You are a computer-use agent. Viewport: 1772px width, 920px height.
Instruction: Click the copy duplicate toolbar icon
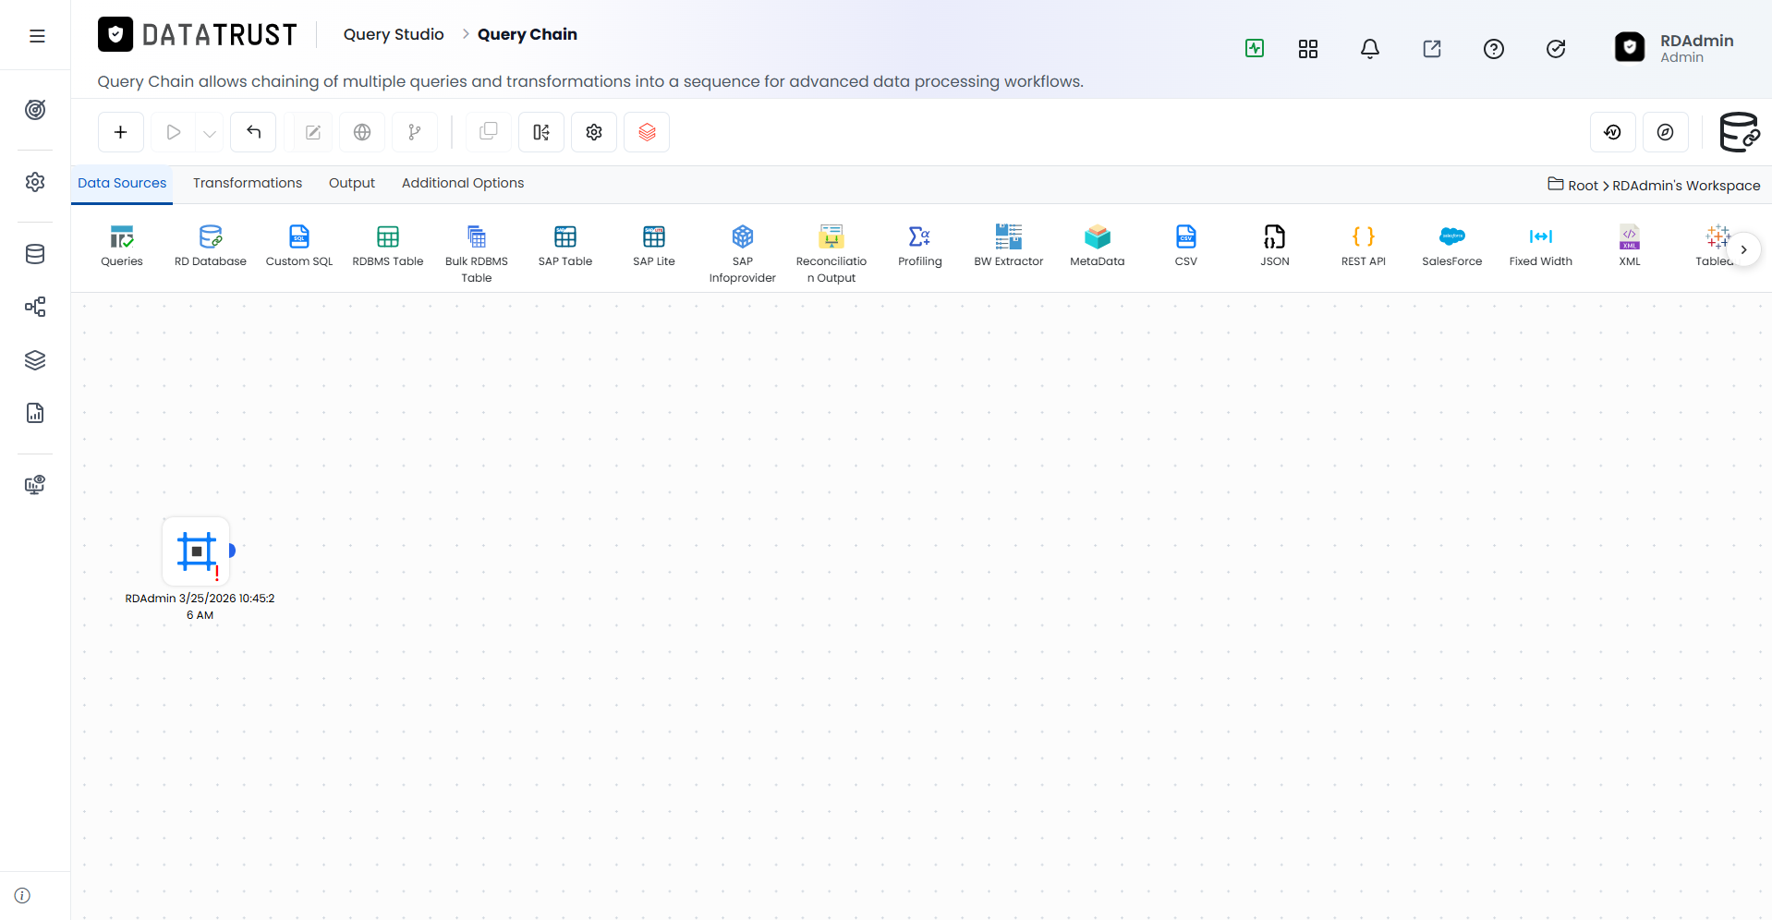pos(489,132)
